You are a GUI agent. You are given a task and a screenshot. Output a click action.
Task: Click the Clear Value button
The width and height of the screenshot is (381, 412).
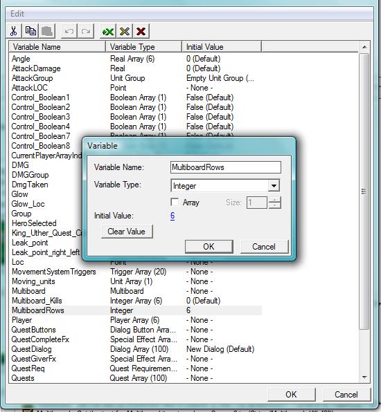click(127, 232)
